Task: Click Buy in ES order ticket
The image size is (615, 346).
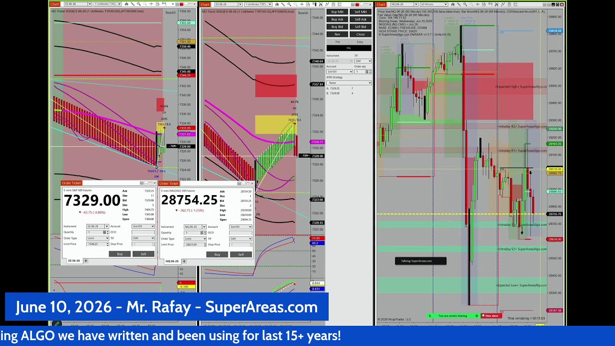Action: pyautogui.click(x=120, y=254)
